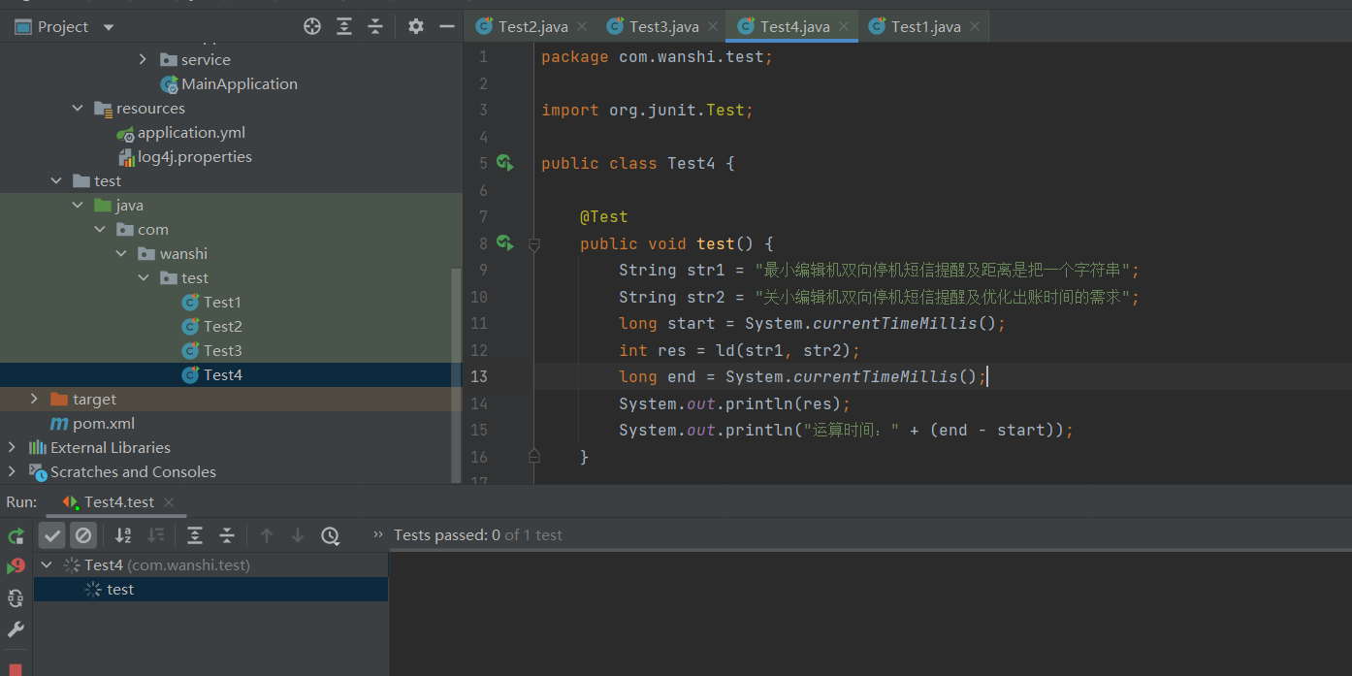Expand all nodes in Project panel
The height and width of the screenshot is (676, 1352).
(344, 26)
